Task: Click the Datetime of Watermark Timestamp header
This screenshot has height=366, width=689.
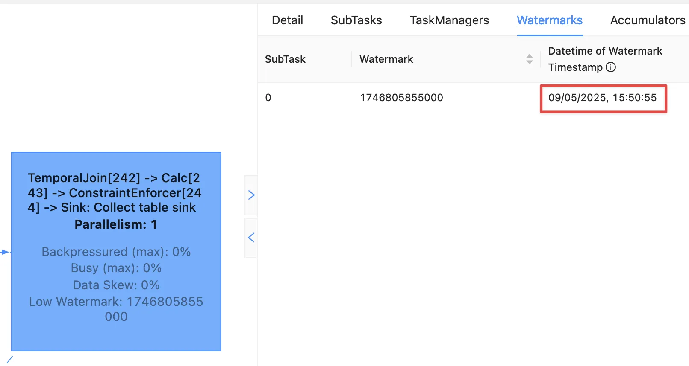Action: [x=605, y=59]
